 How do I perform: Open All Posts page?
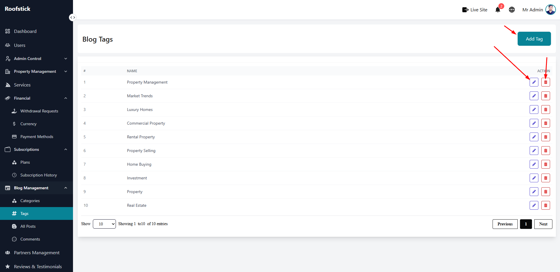[x=36, y=226]
